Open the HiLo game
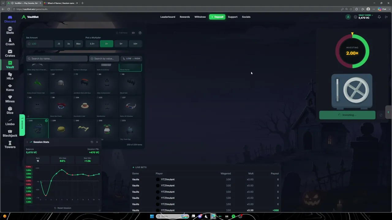Viewport: 392px width, 220px height. pyautogui.click(x=10, y=76)
